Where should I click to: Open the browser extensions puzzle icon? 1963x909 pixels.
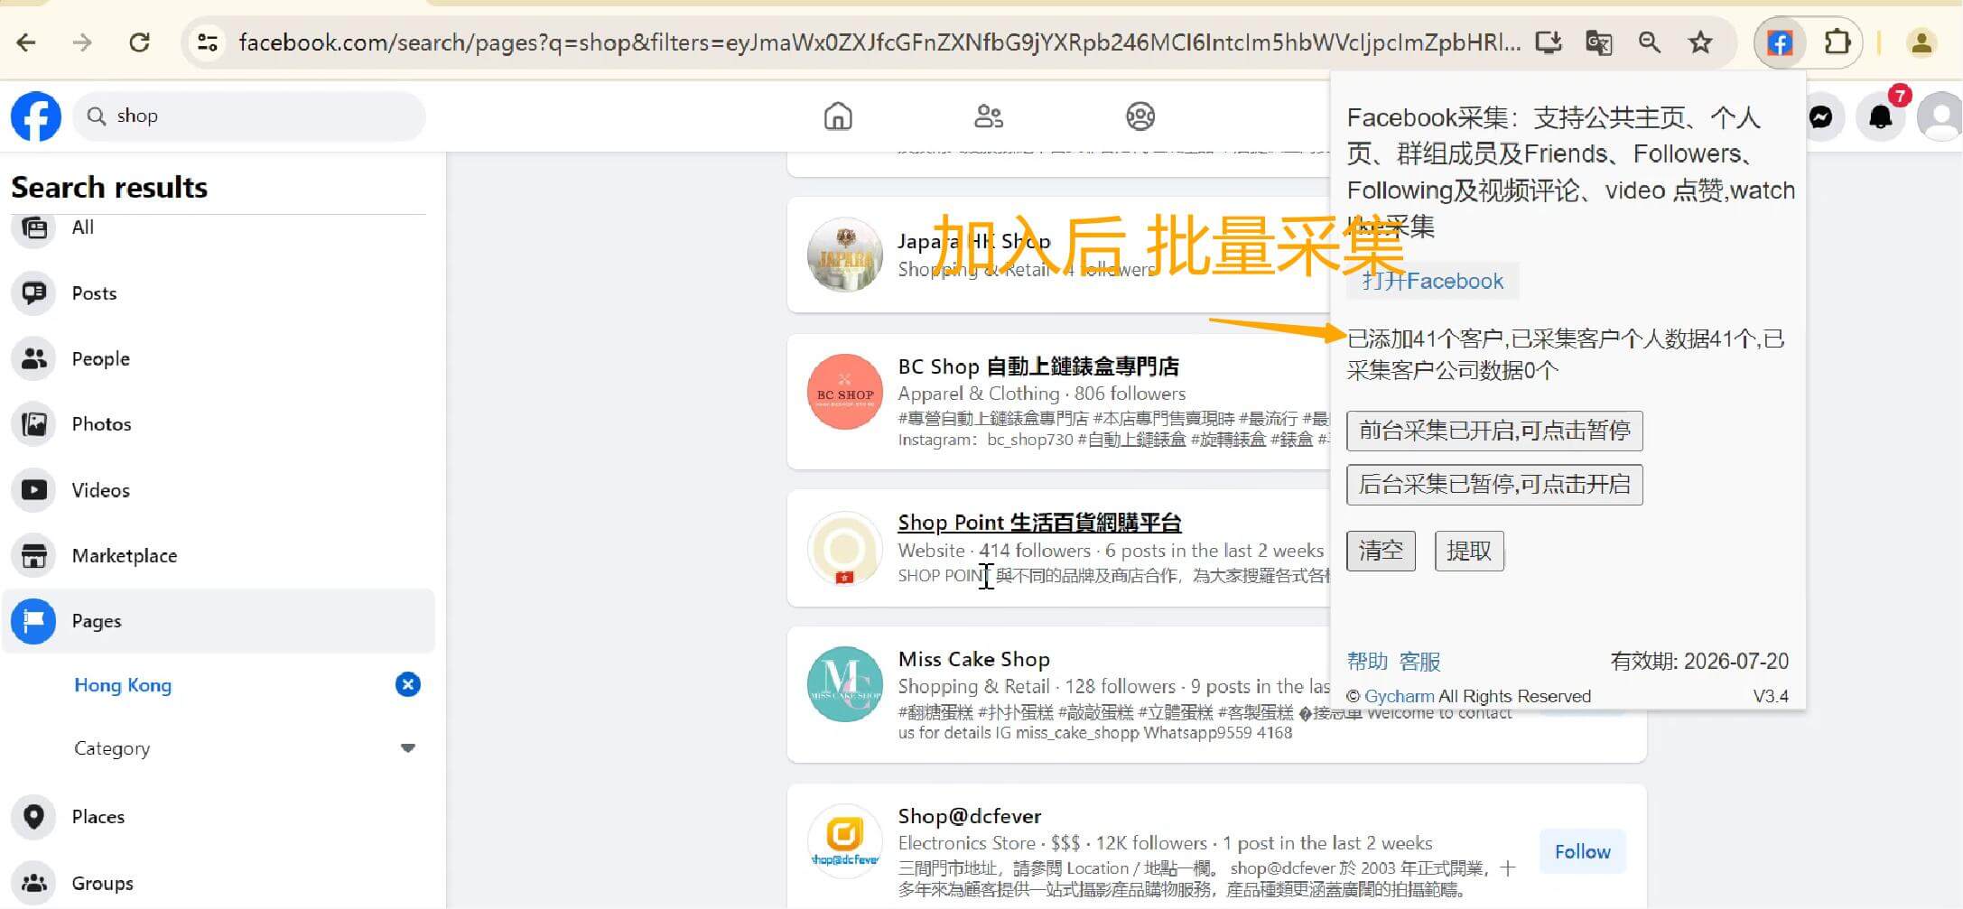(x=1837, y=42)
